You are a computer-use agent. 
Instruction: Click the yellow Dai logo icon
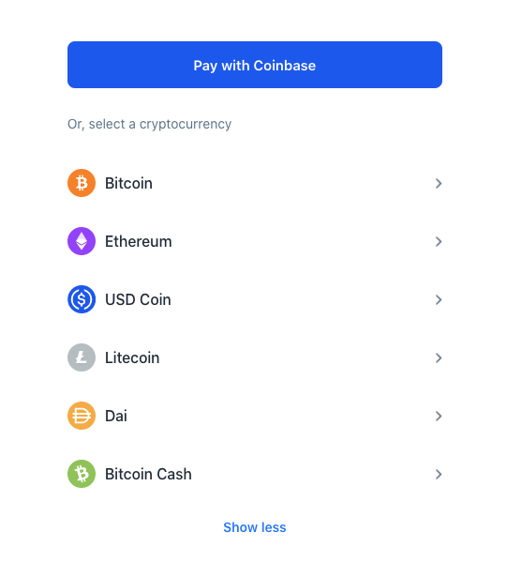82,416
